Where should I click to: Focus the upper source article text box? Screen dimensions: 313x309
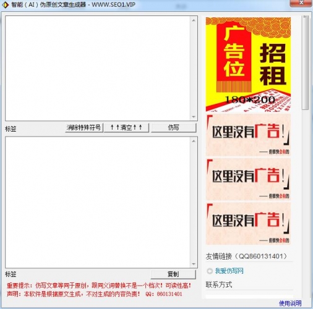[98, 68]
